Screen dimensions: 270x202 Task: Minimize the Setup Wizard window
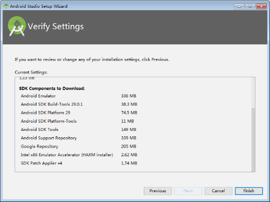pyautogui.click(x=239, y=6)
